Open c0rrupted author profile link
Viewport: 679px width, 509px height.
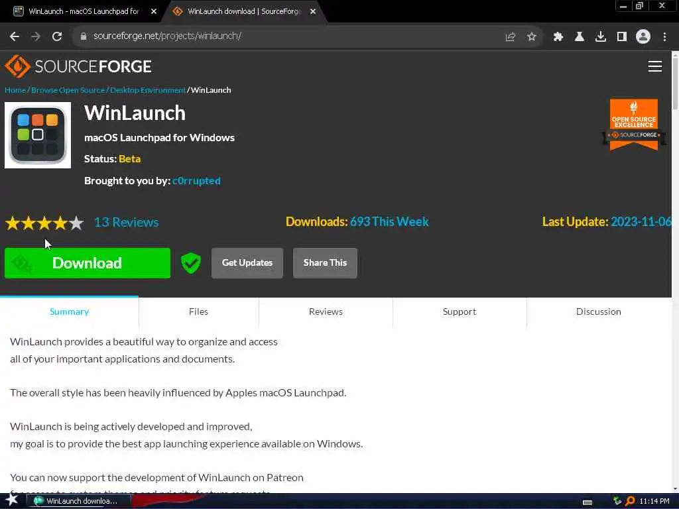196,180
